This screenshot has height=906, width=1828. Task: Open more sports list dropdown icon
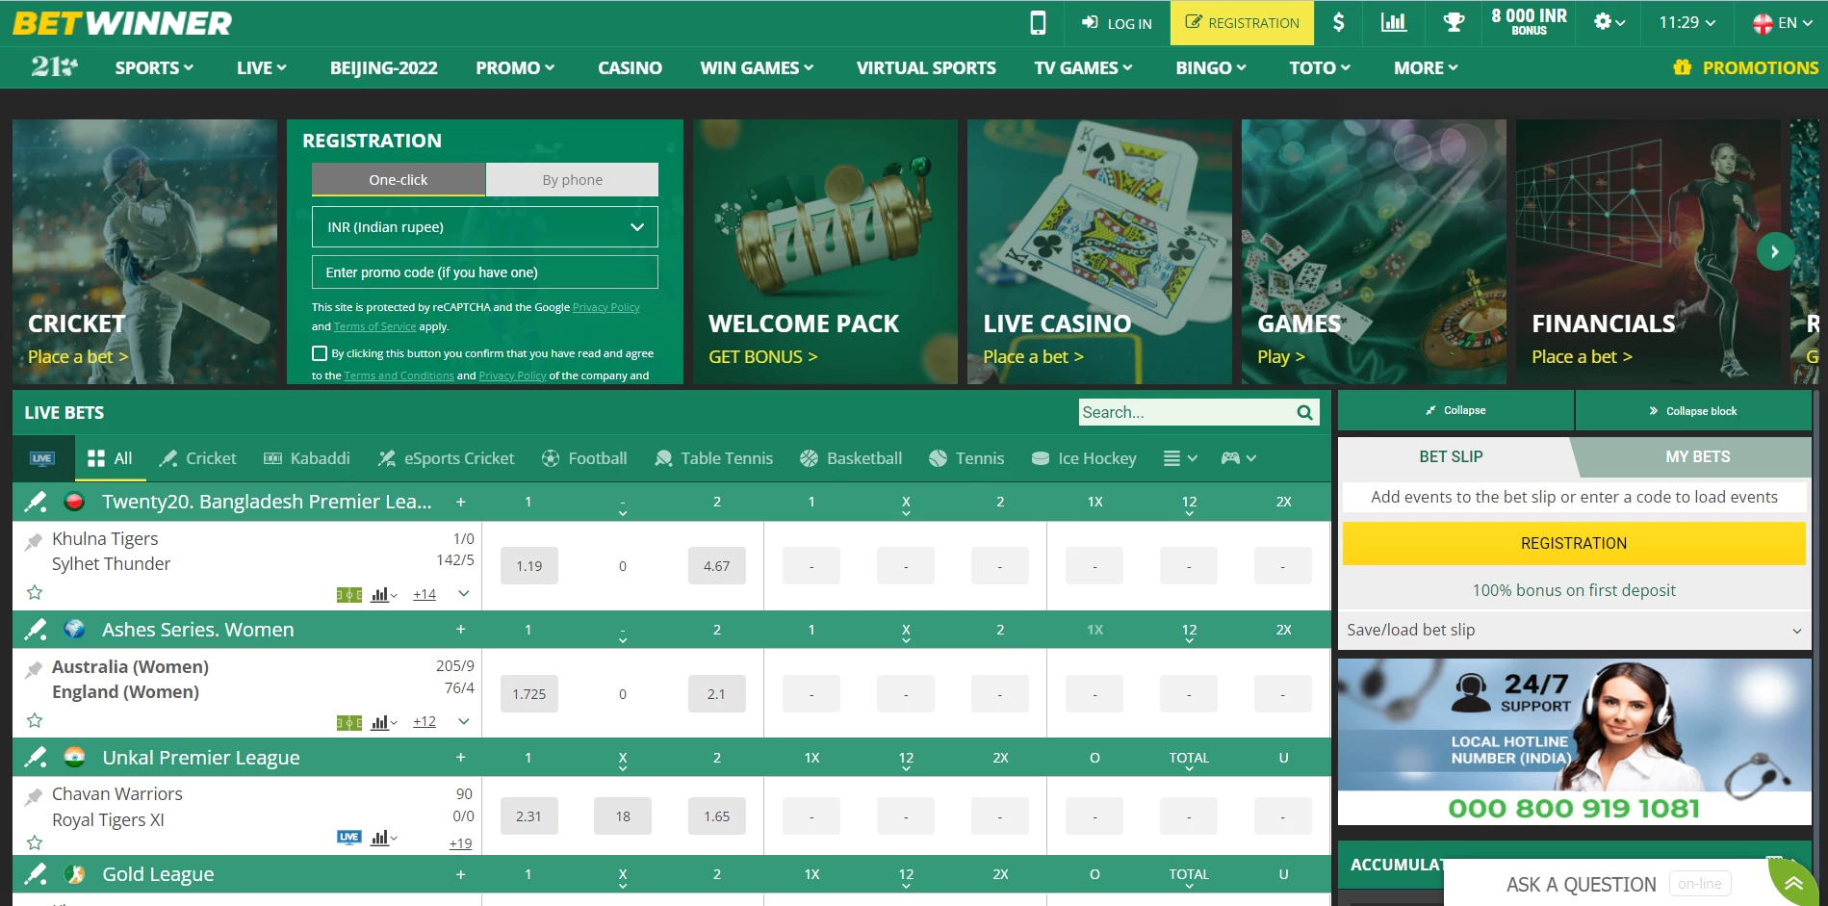point(1180,458)
